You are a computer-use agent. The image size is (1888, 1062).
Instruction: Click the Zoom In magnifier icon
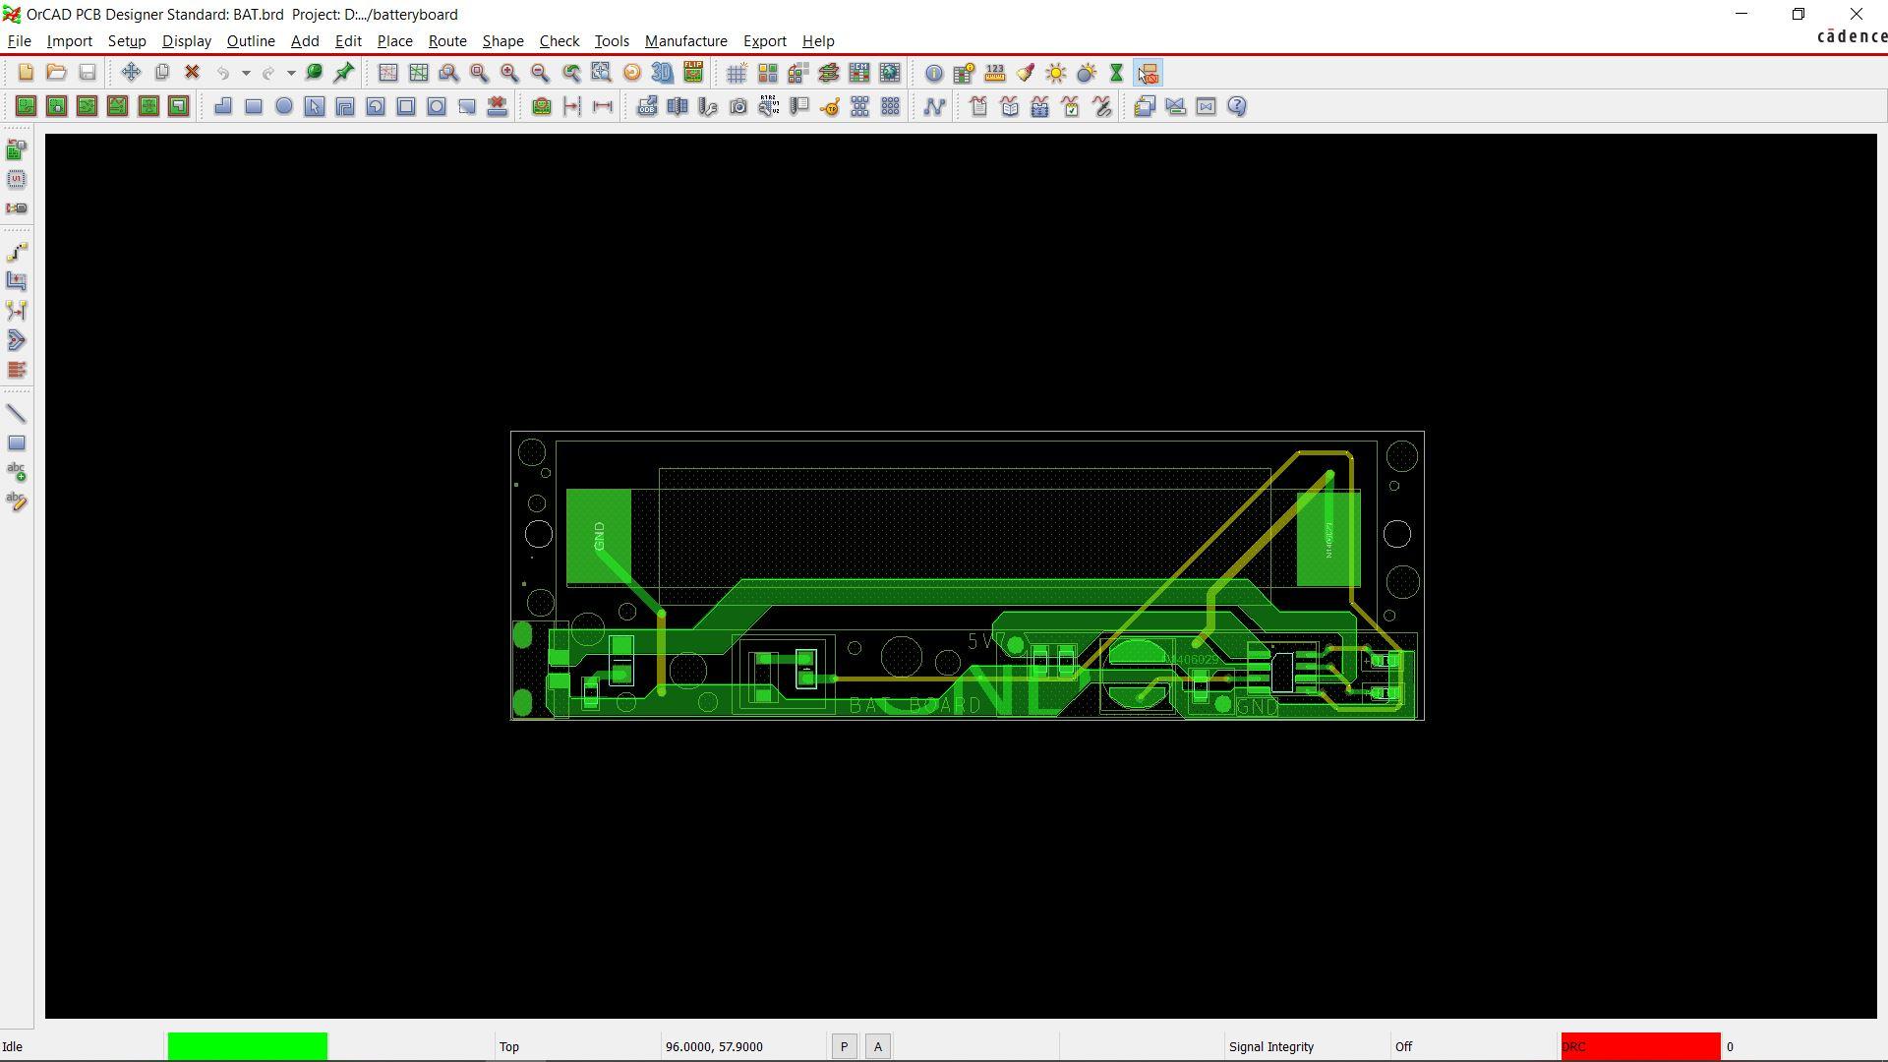(509, 73)
